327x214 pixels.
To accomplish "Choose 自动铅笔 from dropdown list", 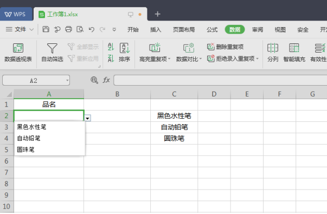I will 50,138.
